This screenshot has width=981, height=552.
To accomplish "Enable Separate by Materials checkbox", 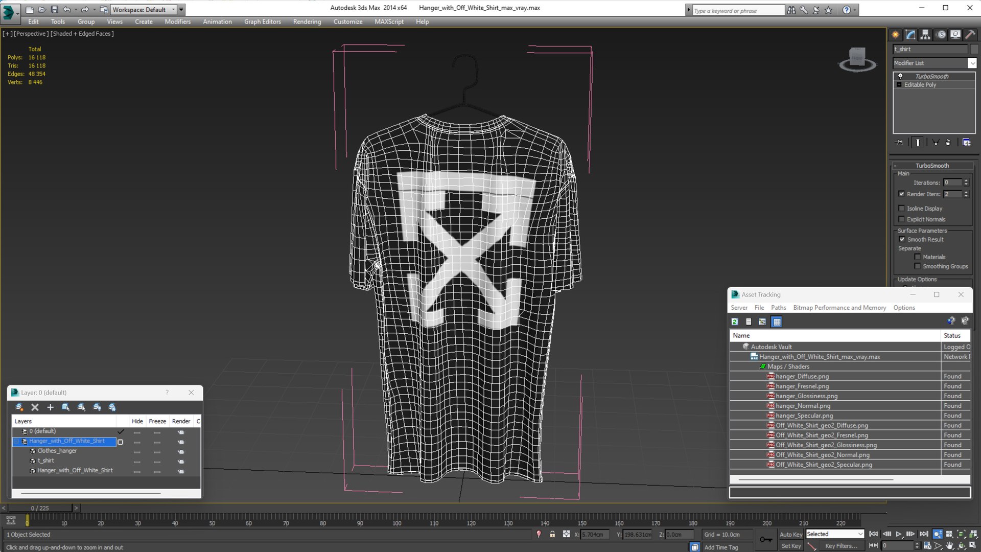I will [x=918, y=257].
